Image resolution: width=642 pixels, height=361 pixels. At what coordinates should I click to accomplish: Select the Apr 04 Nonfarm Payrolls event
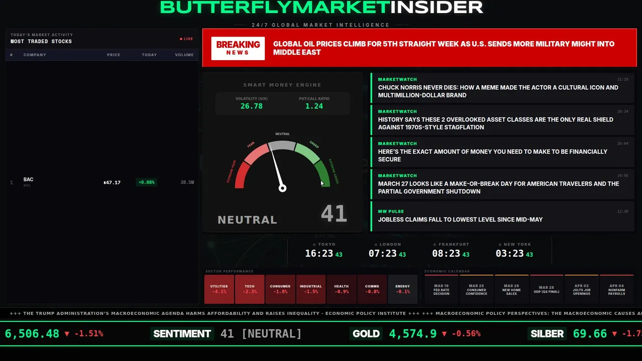pyautogui.click(x=617, y=289)
